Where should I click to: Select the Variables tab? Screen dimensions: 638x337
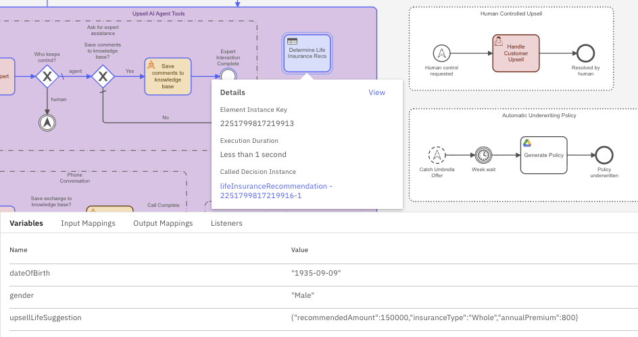pos(26,223)
